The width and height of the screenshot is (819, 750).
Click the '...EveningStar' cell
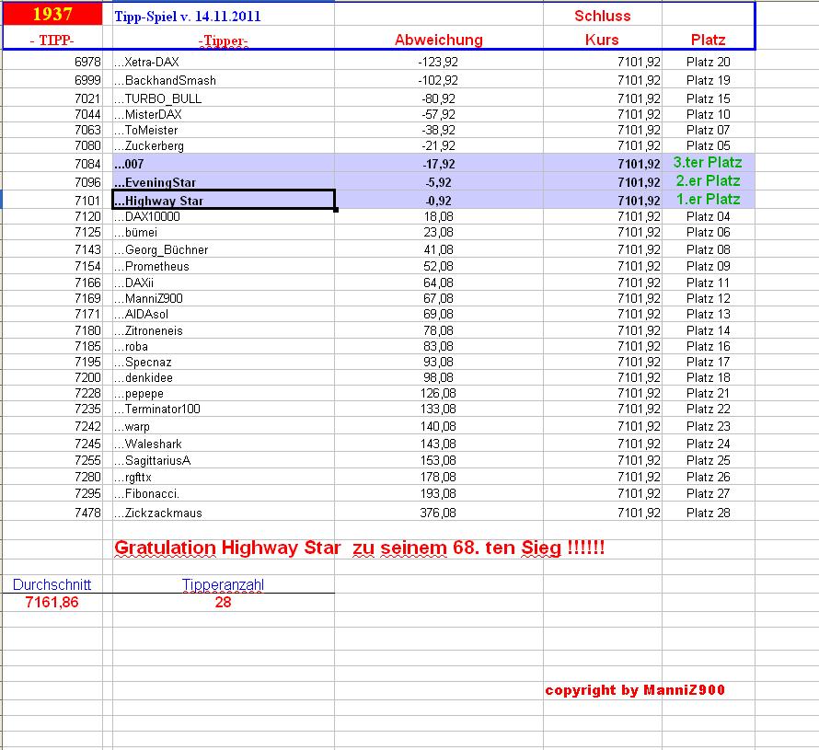(224, 182)
